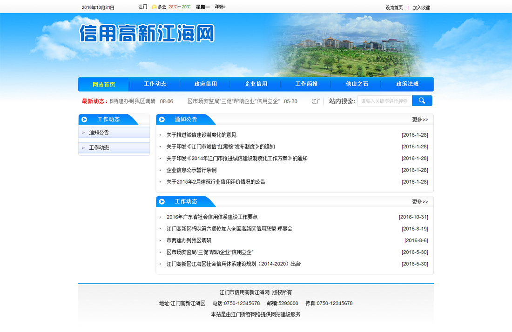Expand weather details via 详细» link
Image resolution: width=512 pixels, height=332 pixels.
coord(220,7)
